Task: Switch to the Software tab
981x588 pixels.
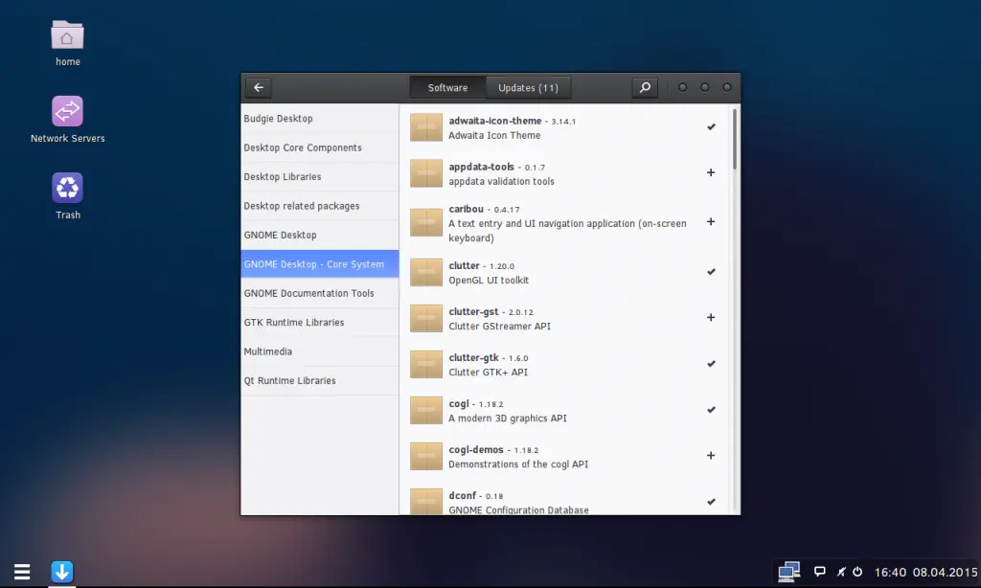Action: click(x=446, y=86)
